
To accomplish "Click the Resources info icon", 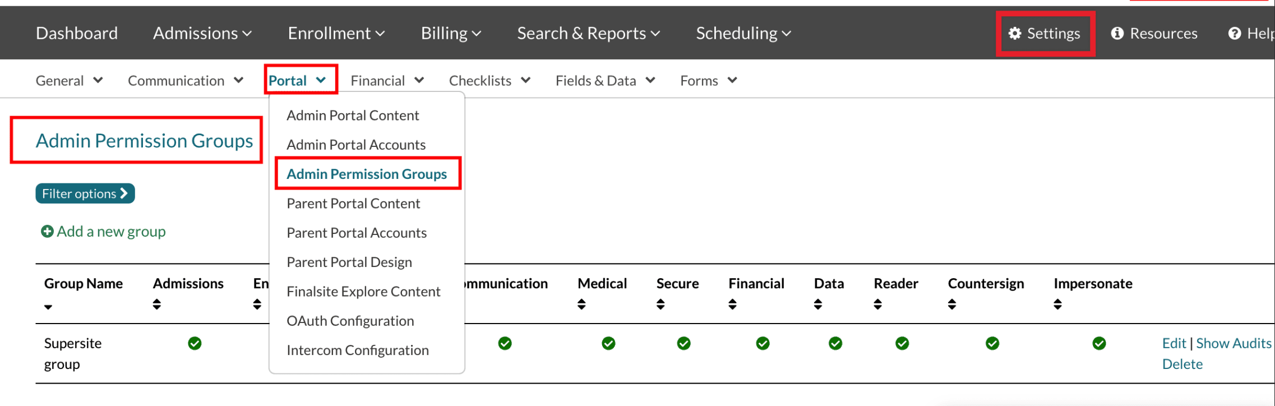I will tap(1117, 34).
